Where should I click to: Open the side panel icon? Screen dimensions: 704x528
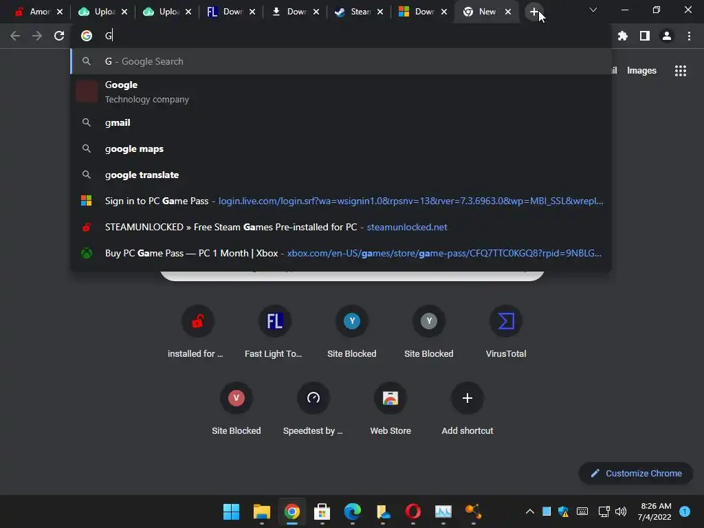(645, 36)
